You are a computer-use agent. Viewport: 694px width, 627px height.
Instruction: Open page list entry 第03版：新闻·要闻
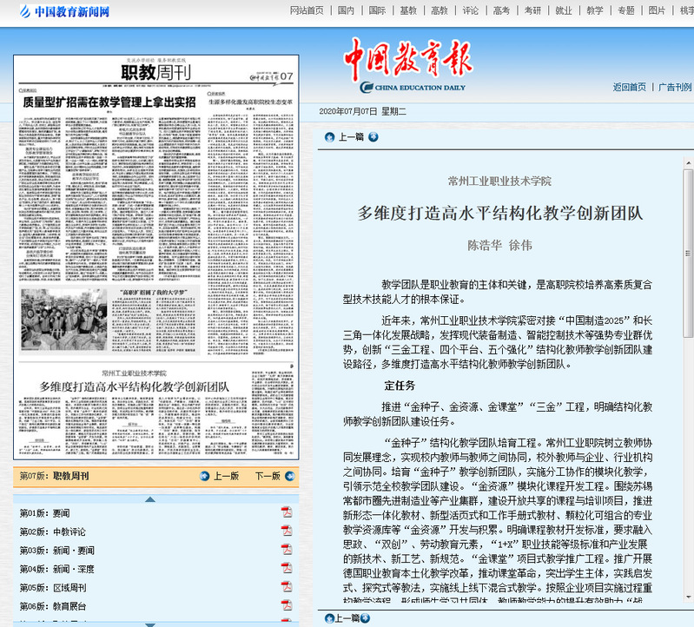point(57,550)
